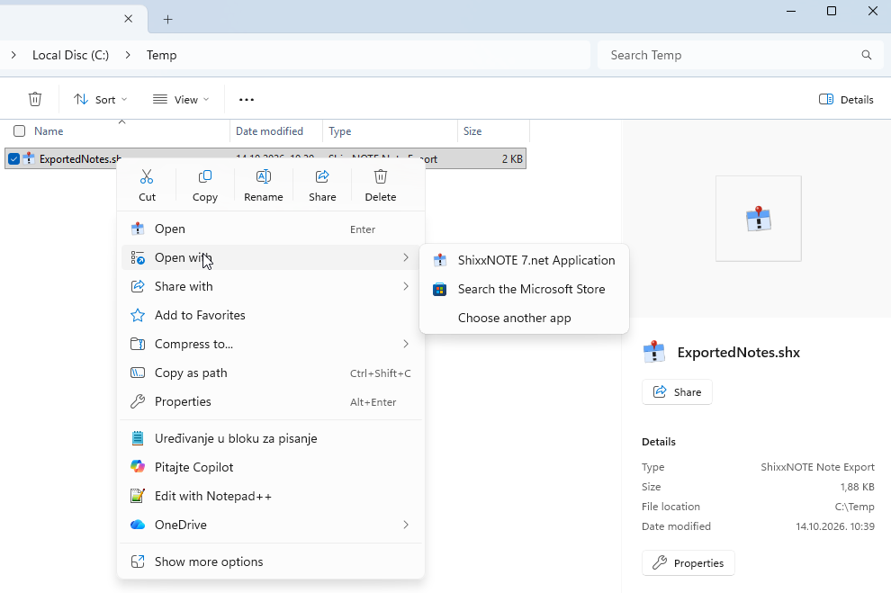Choose Search the Microsoft Store
The image size is (891, 593).
524,289
